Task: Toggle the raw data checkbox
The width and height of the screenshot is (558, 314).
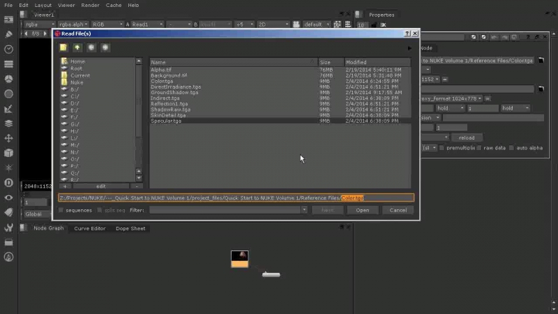Action: [479, 148]
